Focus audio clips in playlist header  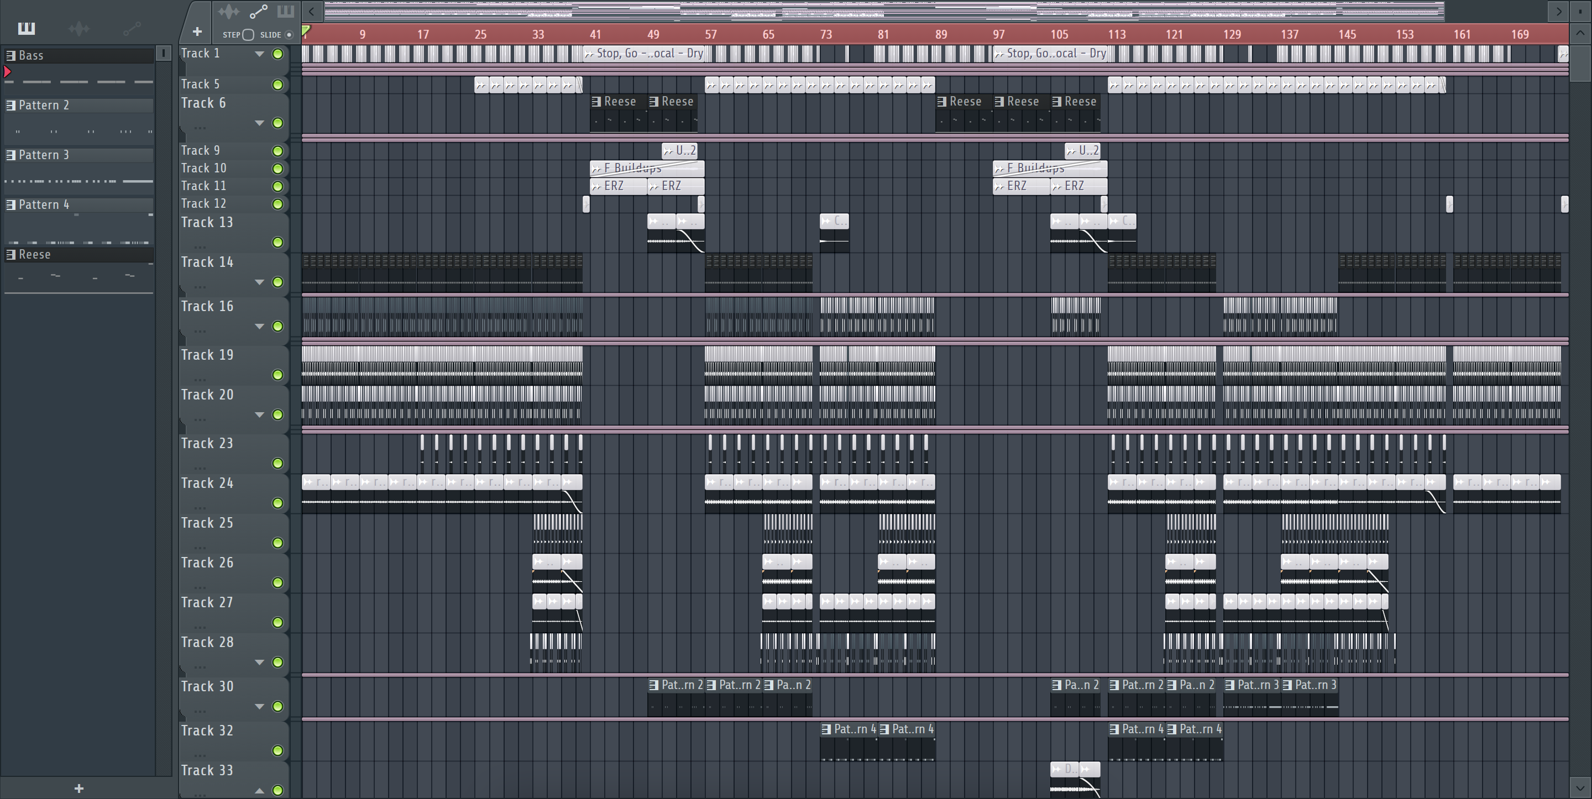click(229, 11)
